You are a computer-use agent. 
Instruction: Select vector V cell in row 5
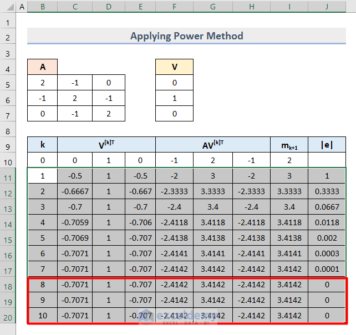tap(174, 83)
